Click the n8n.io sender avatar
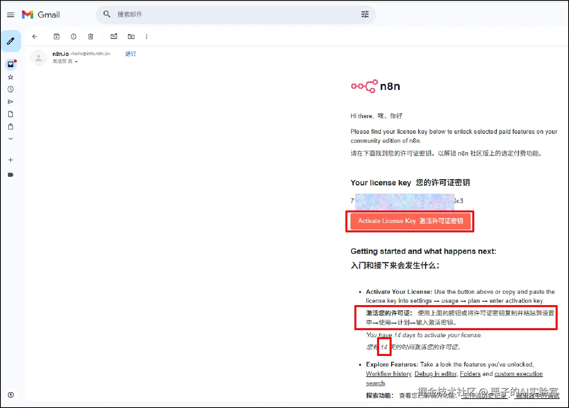Viewport: 569px width, 408px height. 38,58
